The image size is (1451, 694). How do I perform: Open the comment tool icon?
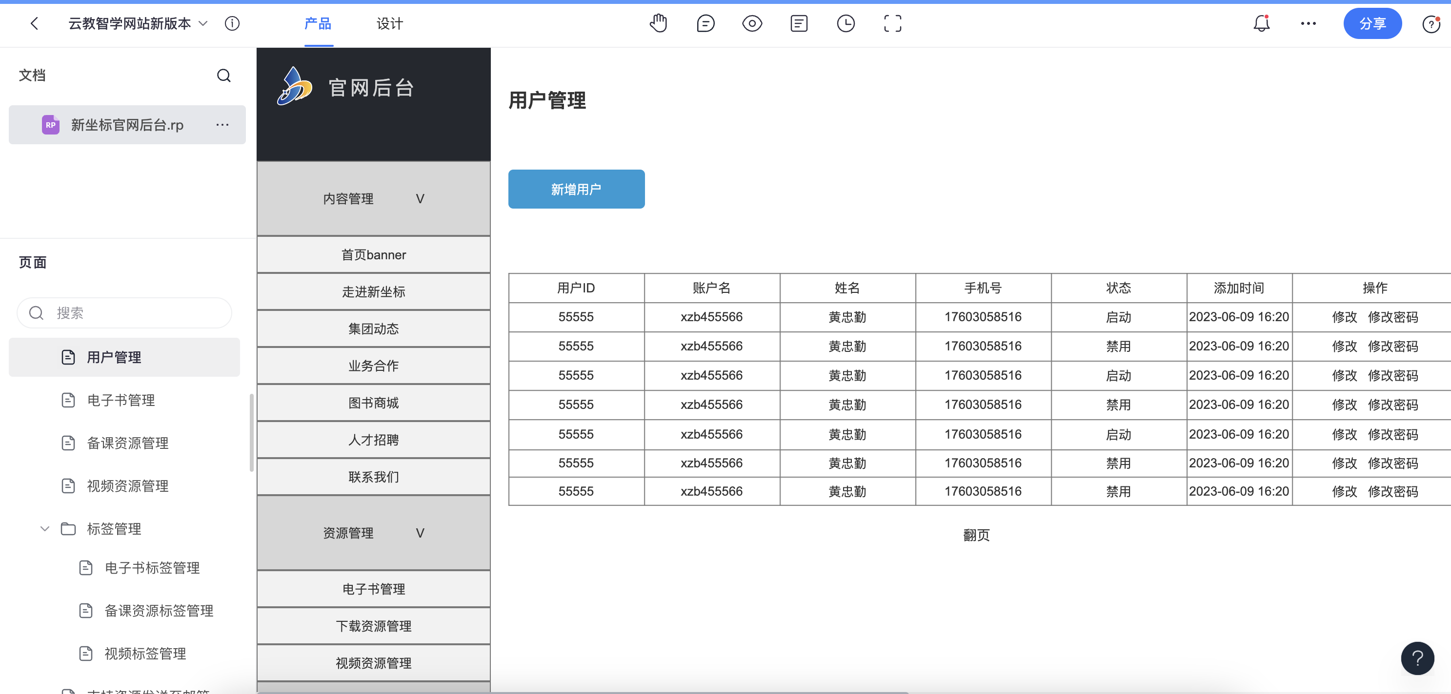tap(705, 24)
